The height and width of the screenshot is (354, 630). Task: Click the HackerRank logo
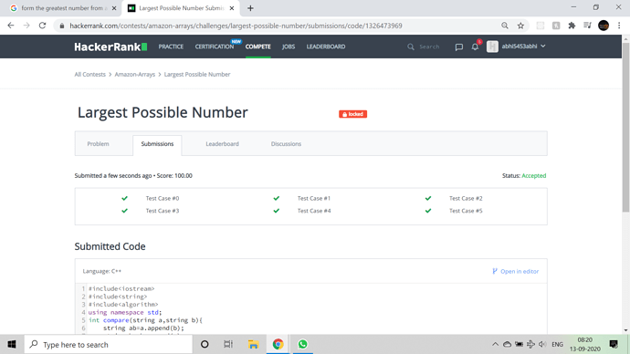click(x=110, y=47)
